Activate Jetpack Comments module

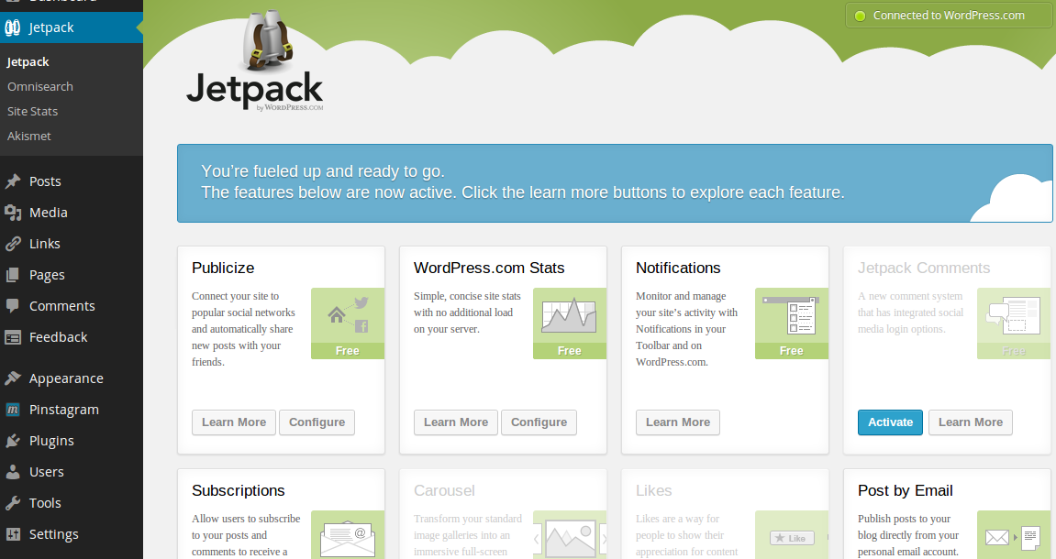point(890,422)
